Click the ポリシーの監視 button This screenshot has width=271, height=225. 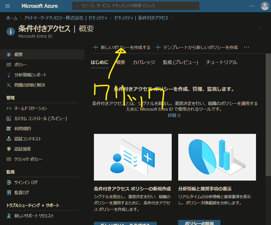point(199,222)
